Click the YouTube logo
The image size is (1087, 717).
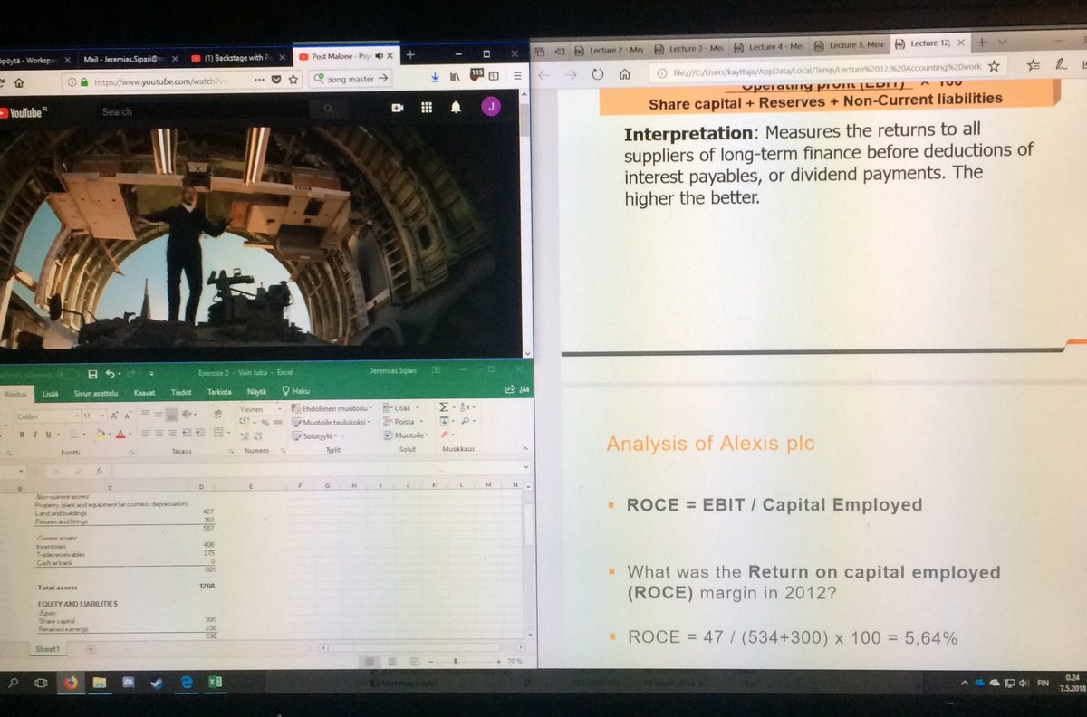point(23,112)
